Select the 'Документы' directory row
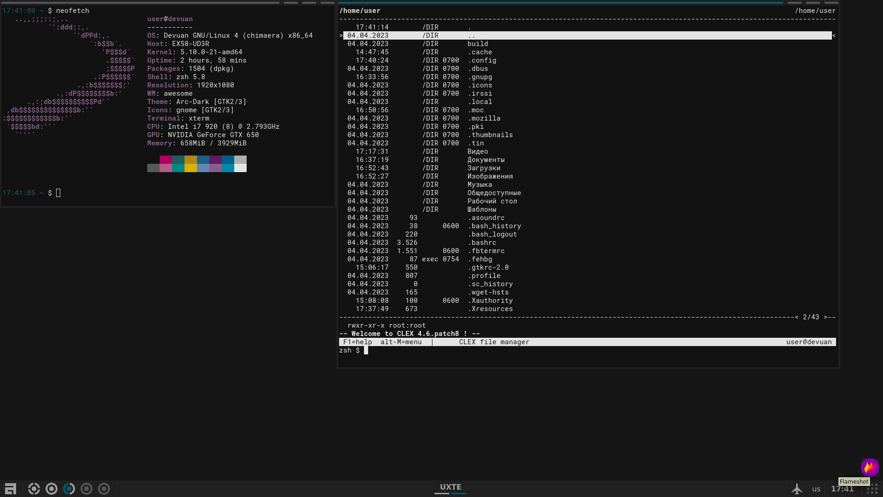883x497 pixels. (x=588, y=160)
